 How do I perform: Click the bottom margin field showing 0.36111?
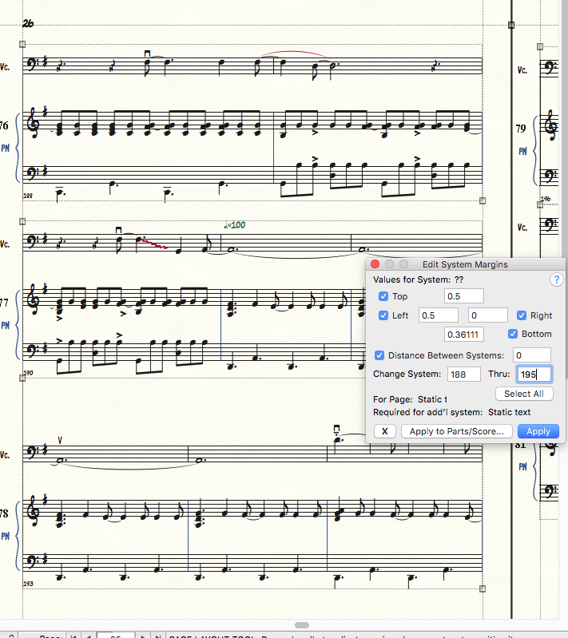pos(464,334)
